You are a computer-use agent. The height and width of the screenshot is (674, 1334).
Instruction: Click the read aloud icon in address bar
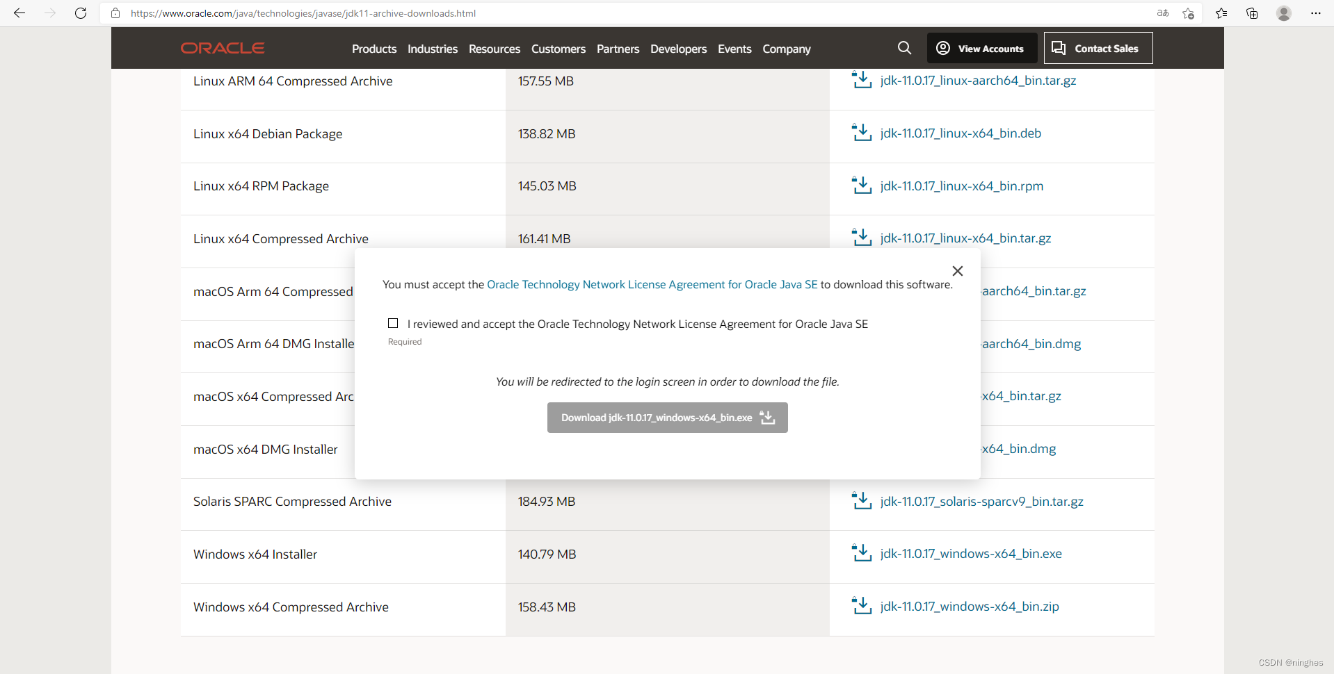tap(1163, 13)
